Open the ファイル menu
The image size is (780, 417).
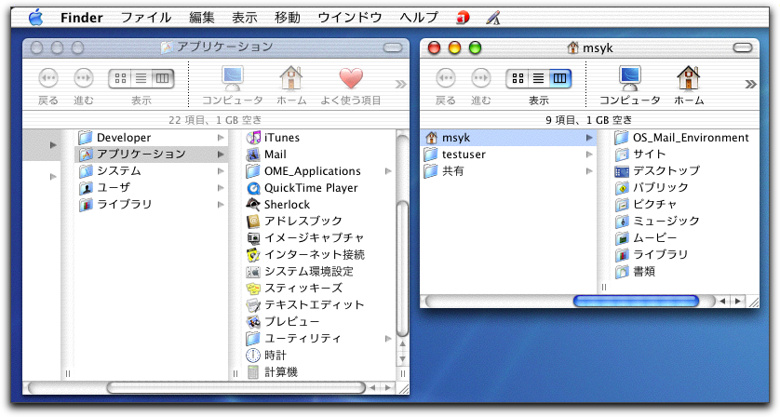click(145, 18)
